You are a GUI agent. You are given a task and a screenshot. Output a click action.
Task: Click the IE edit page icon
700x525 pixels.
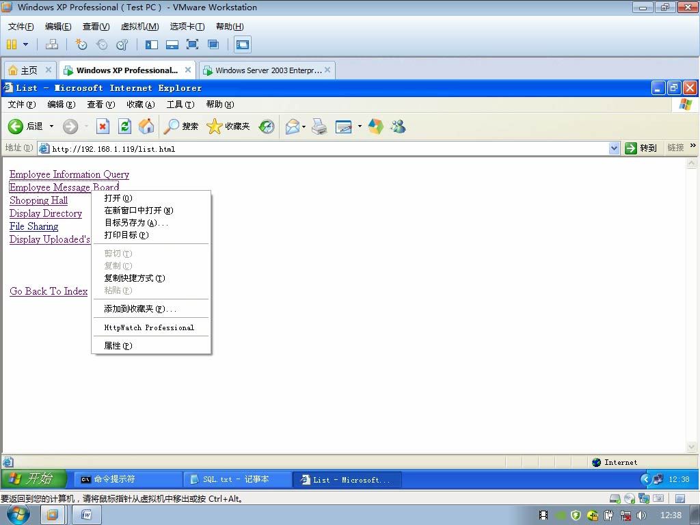click(x=343, y=126)
